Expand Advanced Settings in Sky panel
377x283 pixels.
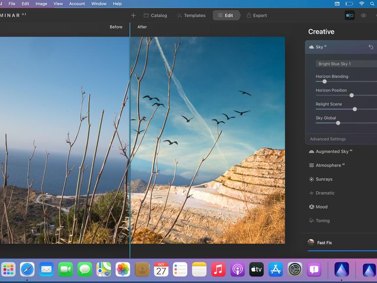pyautogui.click(x=328, y=139)
